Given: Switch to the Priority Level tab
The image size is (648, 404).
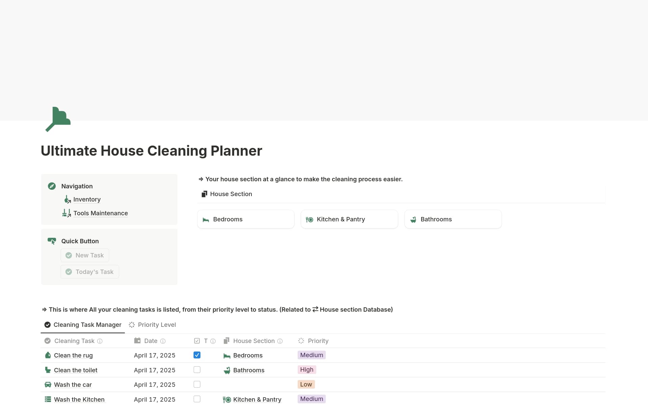Looking at the screenshot, I should [157, 324].
